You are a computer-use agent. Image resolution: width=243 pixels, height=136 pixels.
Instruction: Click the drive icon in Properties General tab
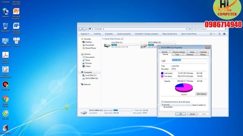[x=163, y=60]
